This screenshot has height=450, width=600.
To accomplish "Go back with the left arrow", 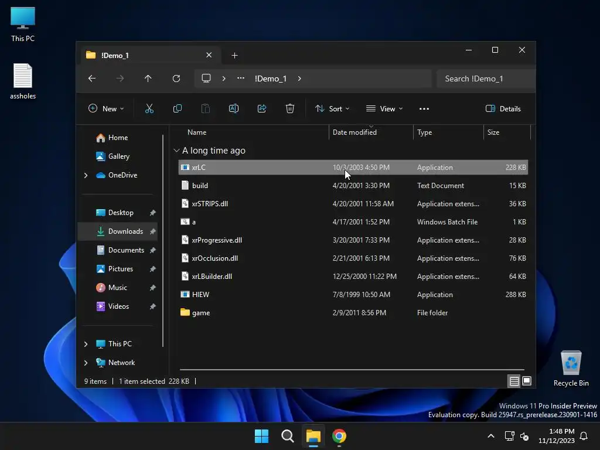I will click(92, 79).
